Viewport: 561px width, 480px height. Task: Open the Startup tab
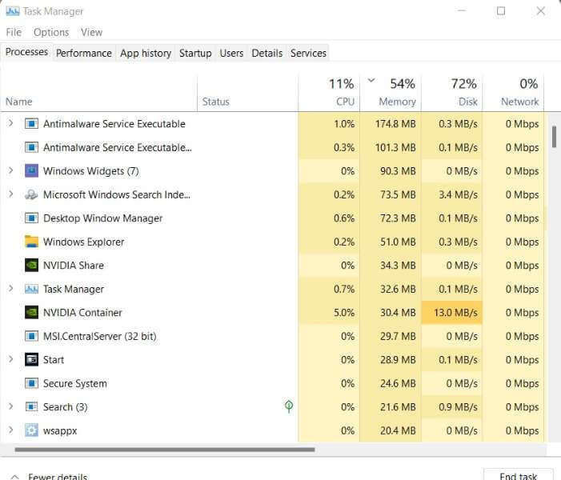(x=195, y=53)
